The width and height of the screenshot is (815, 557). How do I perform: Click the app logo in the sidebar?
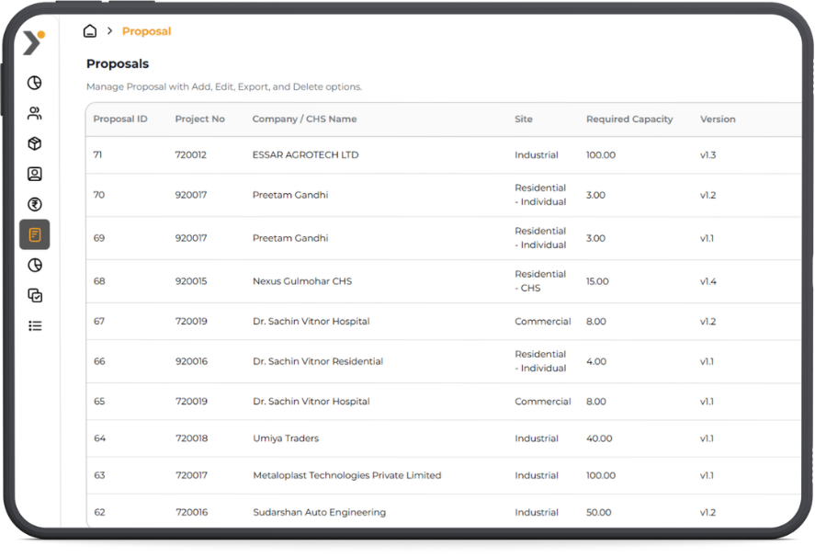(x=33, y=42)
